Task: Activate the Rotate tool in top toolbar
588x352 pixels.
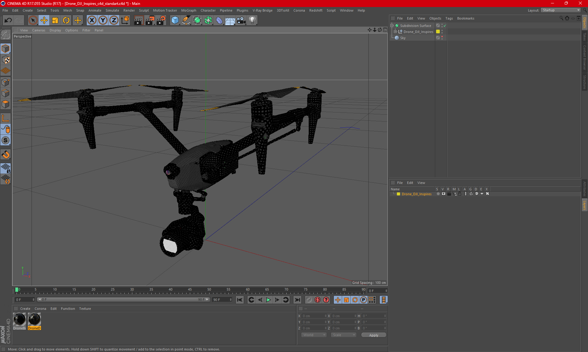Action: pos(66,20)
